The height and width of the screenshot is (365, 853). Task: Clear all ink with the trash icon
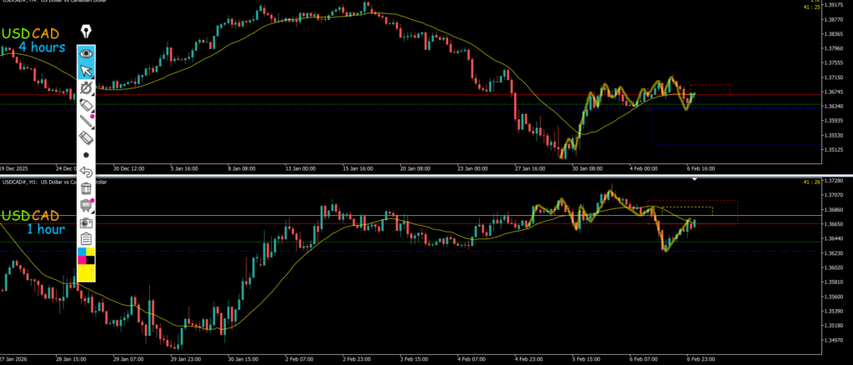tap(86, 189)
